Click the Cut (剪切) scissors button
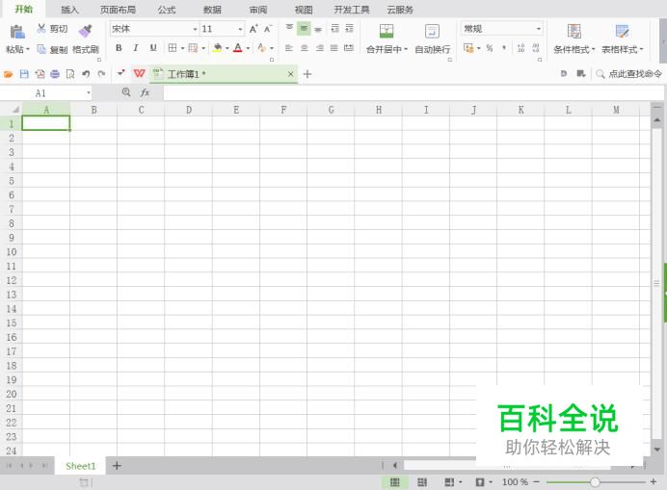The width and height of the screenshot is (667, 490). point(52,29)
